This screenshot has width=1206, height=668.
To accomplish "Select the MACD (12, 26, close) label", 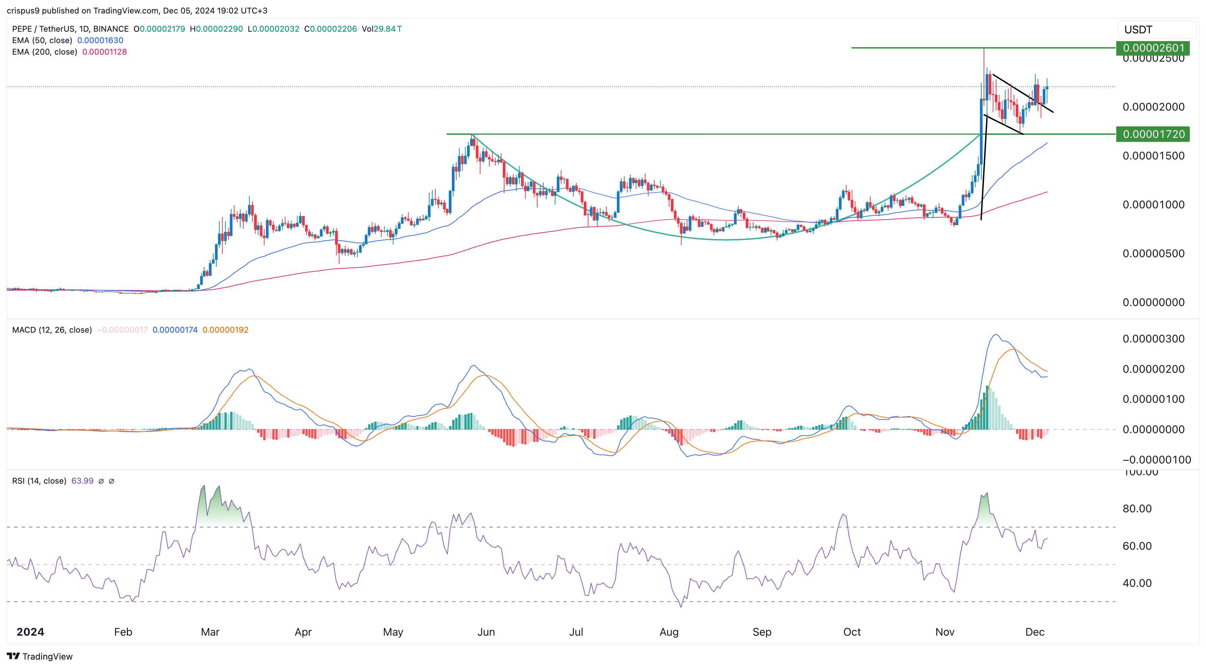I will pos(52,330).
